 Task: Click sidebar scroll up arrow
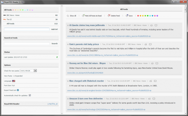point(62,6)
